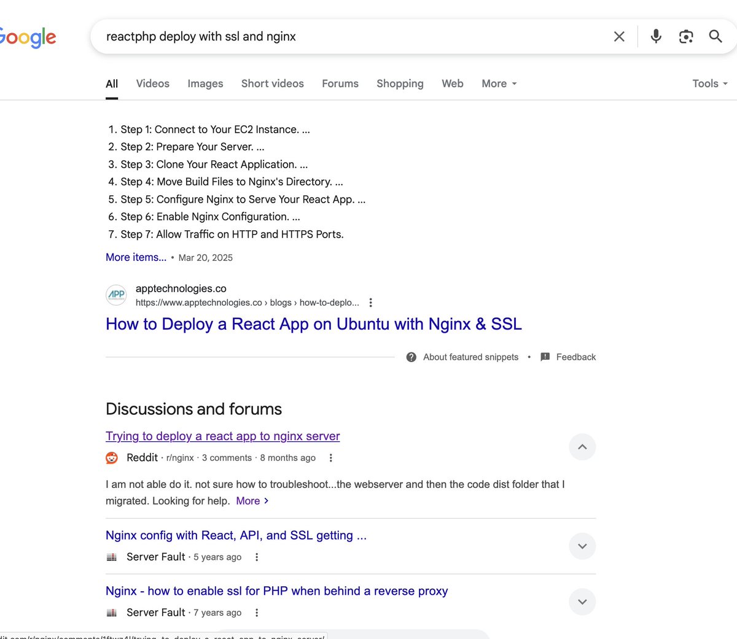Open the More search categories dropdown

click(499, 83)
